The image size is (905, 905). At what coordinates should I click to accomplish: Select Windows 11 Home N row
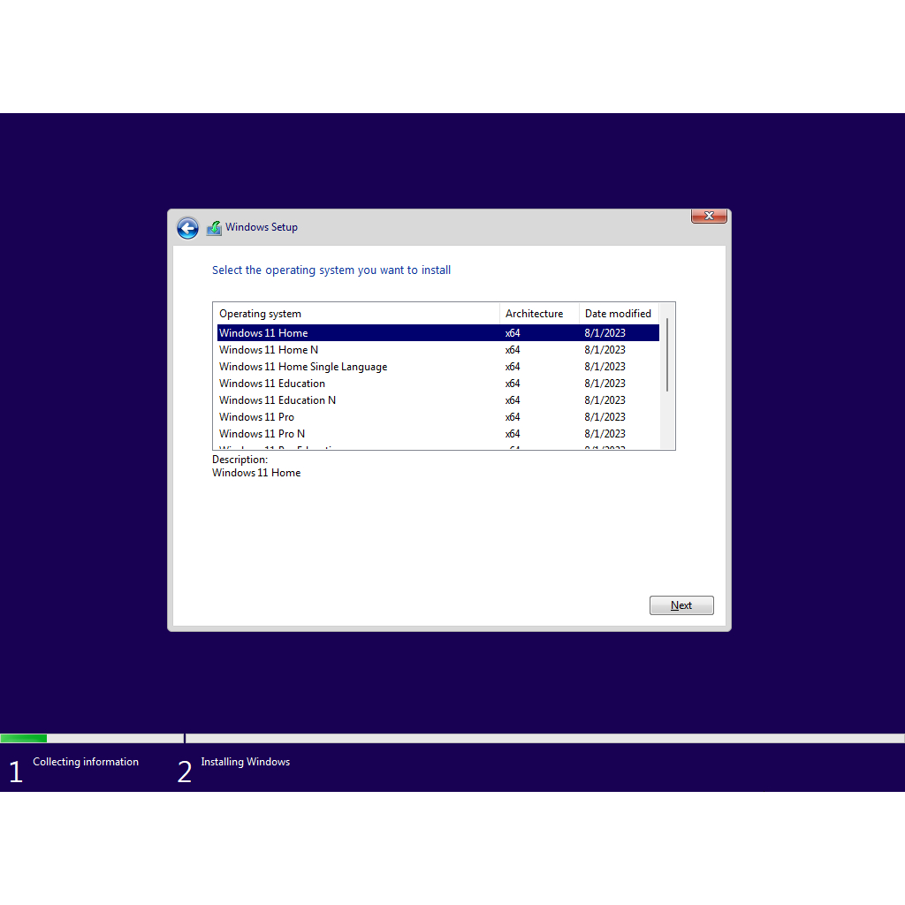[x=269, y=350]
